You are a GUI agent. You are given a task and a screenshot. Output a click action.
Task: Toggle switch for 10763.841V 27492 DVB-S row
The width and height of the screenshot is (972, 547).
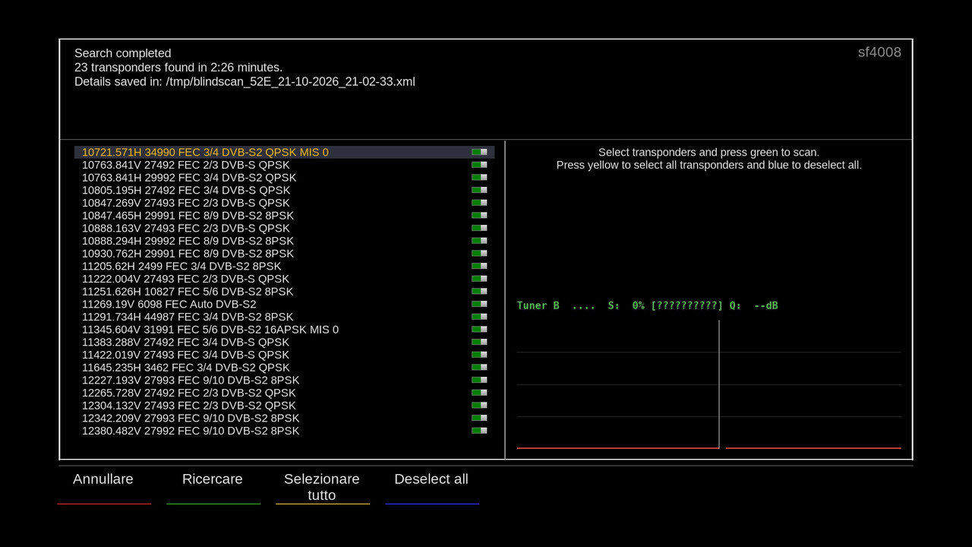[479, 165]
